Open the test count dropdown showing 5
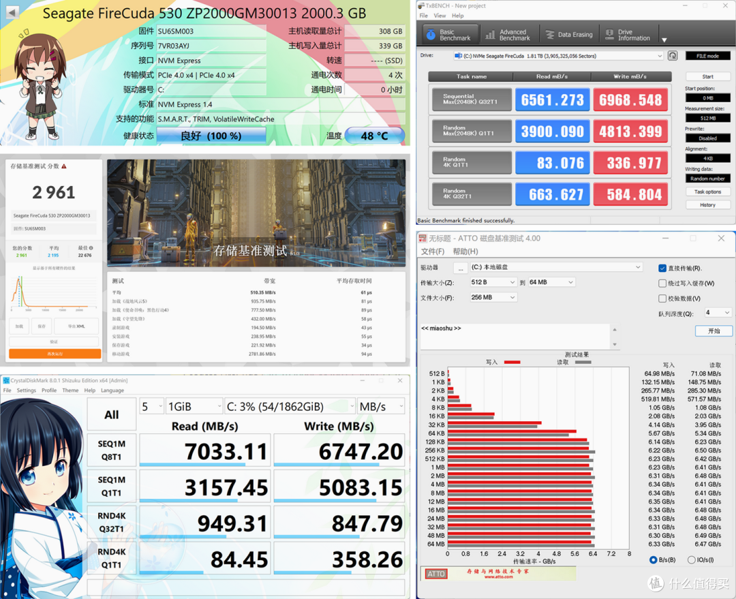 pyautogui.click(x=151, y=407)
